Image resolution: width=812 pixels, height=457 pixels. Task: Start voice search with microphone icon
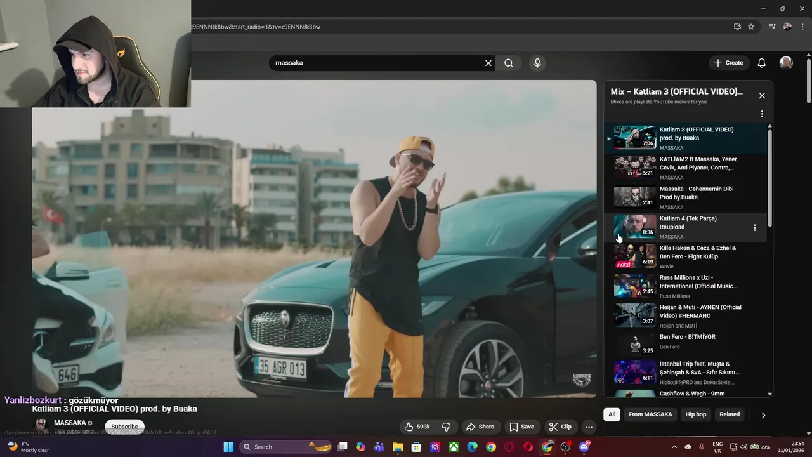click(x=537, y=63)
